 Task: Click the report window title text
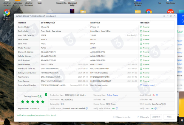click(x=36, y=16)
